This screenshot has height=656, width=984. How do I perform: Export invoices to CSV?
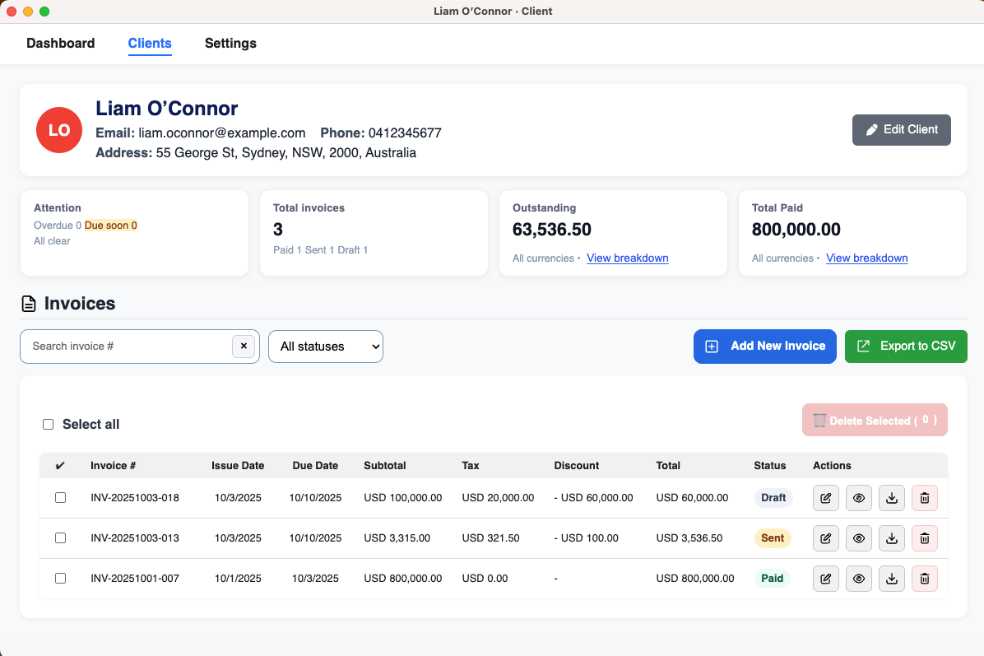pos(906,347)
